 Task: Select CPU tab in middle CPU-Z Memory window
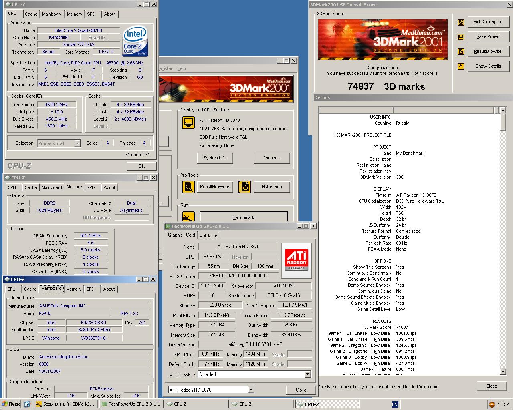12,187
